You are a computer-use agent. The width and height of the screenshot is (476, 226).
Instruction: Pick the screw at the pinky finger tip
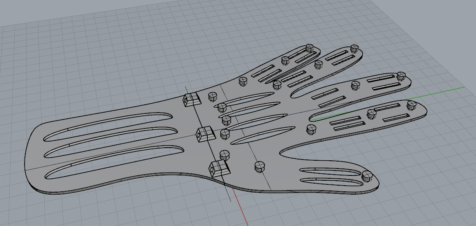[x=310, y=48]
